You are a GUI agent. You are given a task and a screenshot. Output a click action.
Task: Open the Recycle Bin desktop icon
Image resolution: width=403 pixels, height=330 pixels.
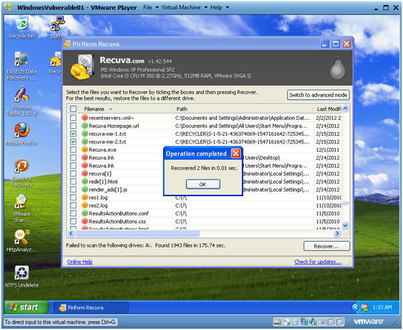[x=22, y=28]
